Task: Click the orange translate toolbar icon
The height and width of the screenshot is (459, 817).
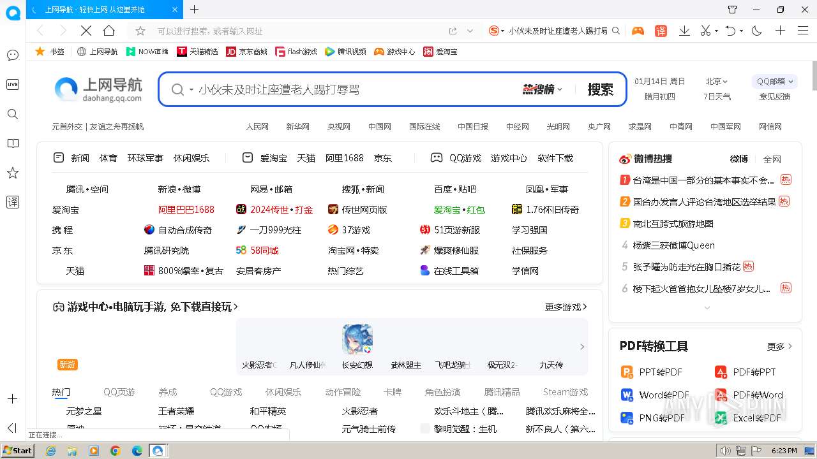Action: click(661, 31)
